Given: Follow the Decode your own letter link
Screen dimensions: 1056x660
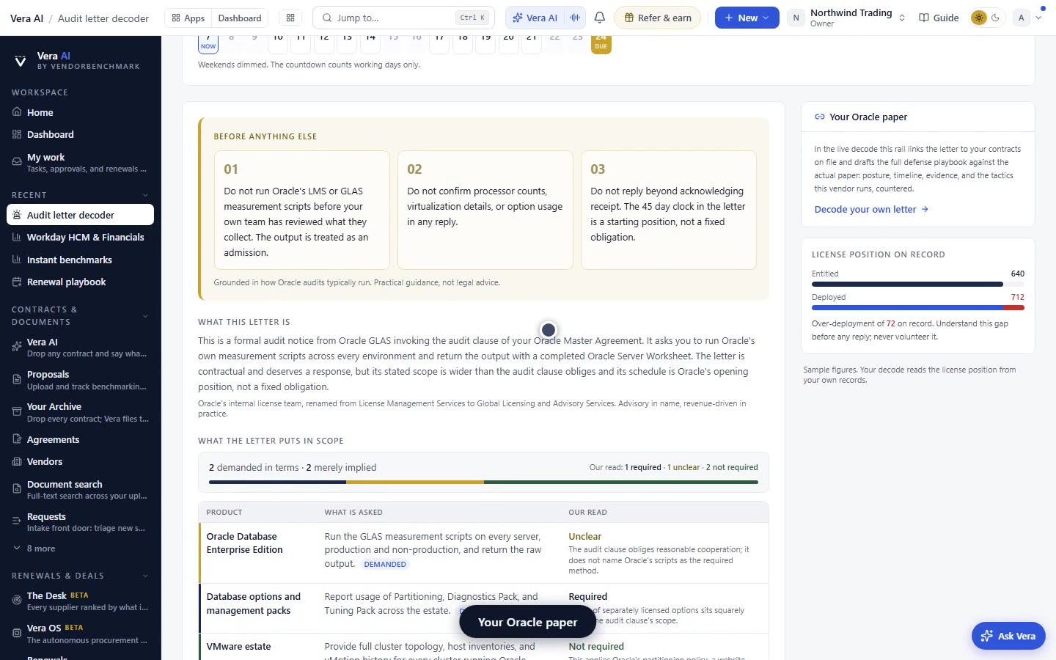Looking at the screenshot, I should click(871, 209).
